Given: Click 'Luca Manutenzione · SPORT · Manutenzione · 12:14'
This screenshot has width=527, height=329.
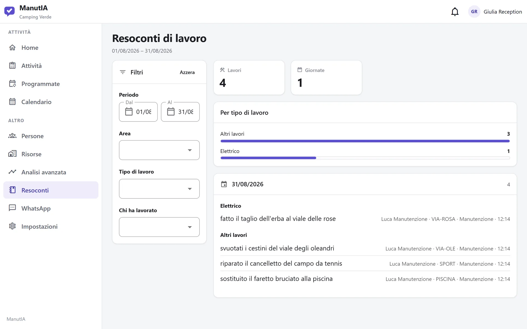Looking at the screenshot, I should click(x=450, y=264).
